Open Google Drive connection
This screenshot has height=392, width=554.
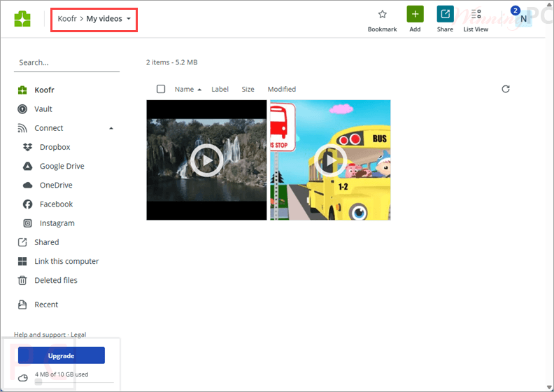(x=62, y=166)
